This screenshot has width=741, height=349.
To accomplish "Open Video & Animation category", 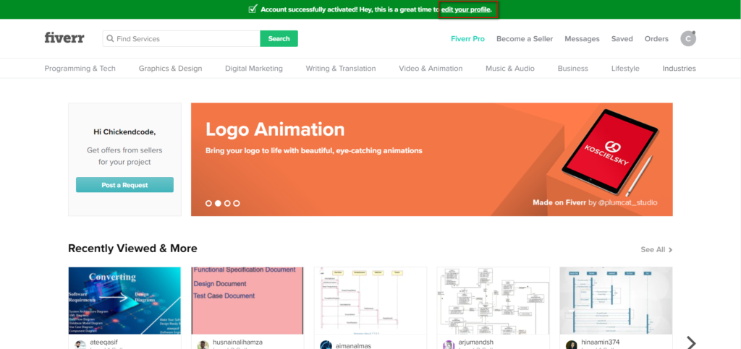I will coord(431,69).
